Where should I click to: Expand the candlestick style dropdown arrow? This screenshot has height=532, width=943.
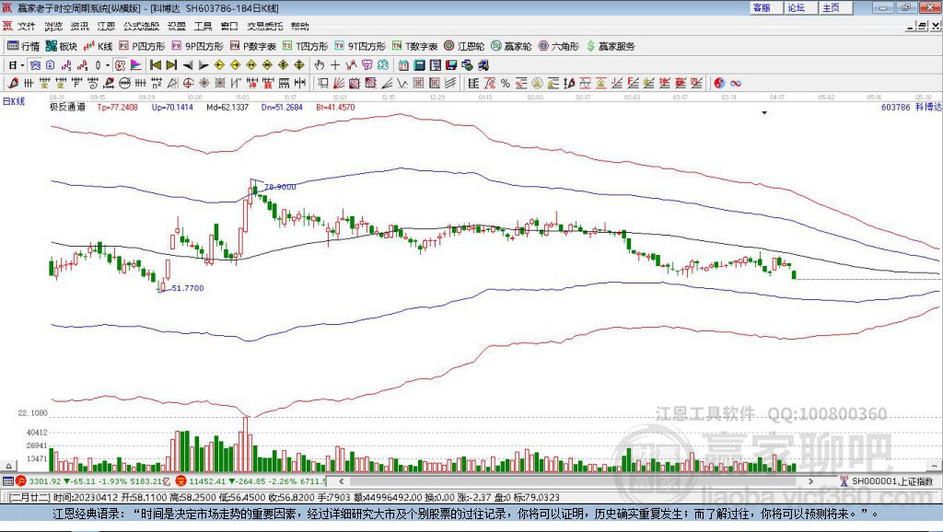tap(107, 65)
